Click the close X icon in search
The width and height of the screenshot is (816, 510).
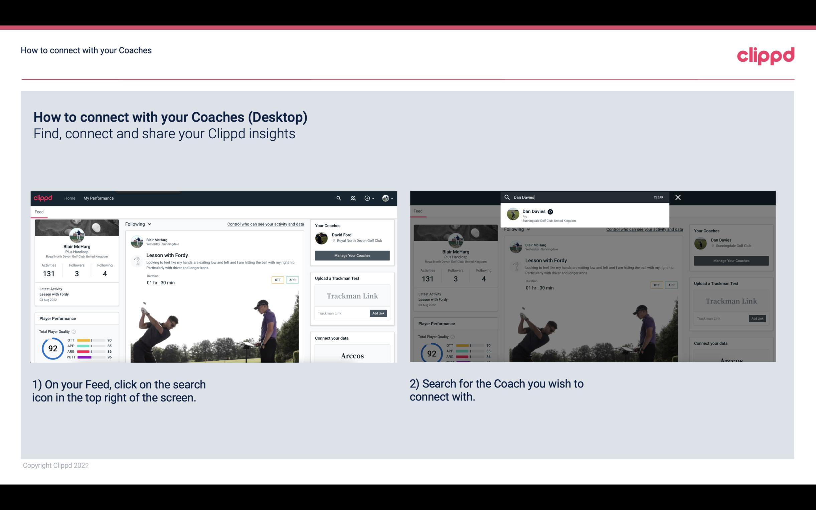tap(677, 197)
